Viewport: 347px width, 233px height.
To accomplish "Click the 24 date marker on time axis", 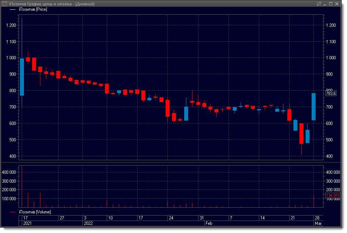I will click(171, 218).
